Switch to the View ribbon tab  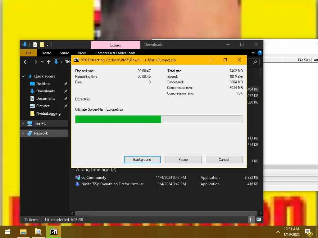pyautogui.click(x=82, y=53)
